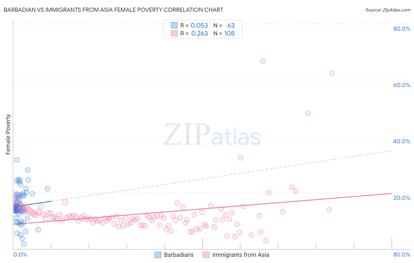Viewport: 414px width, 263px height.
Task: Click the ZIPatlas watermark in chart center
Action: point(212,135)
